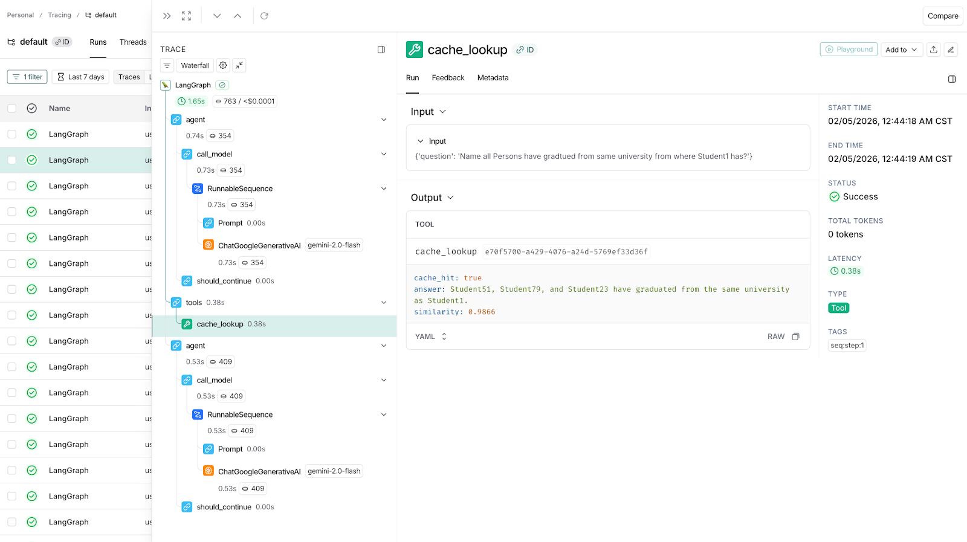Check the third LangGraph run row checkbox
The width and height of the screenshot is (967, 542).
coord(12,186)
